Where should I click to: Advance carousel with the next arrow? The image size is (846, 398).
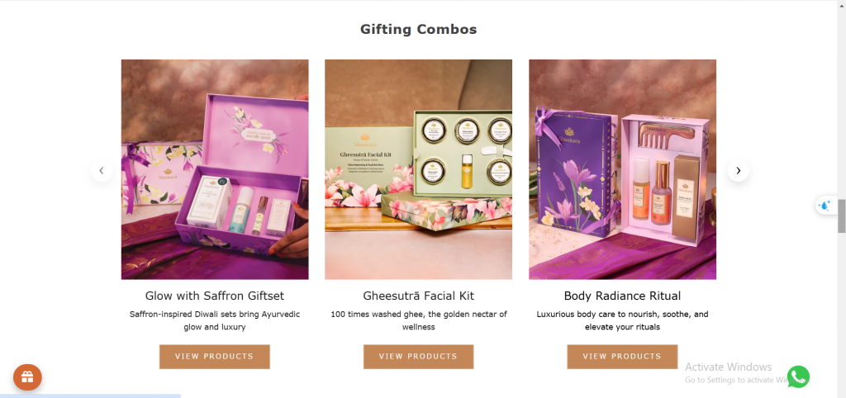738,170
